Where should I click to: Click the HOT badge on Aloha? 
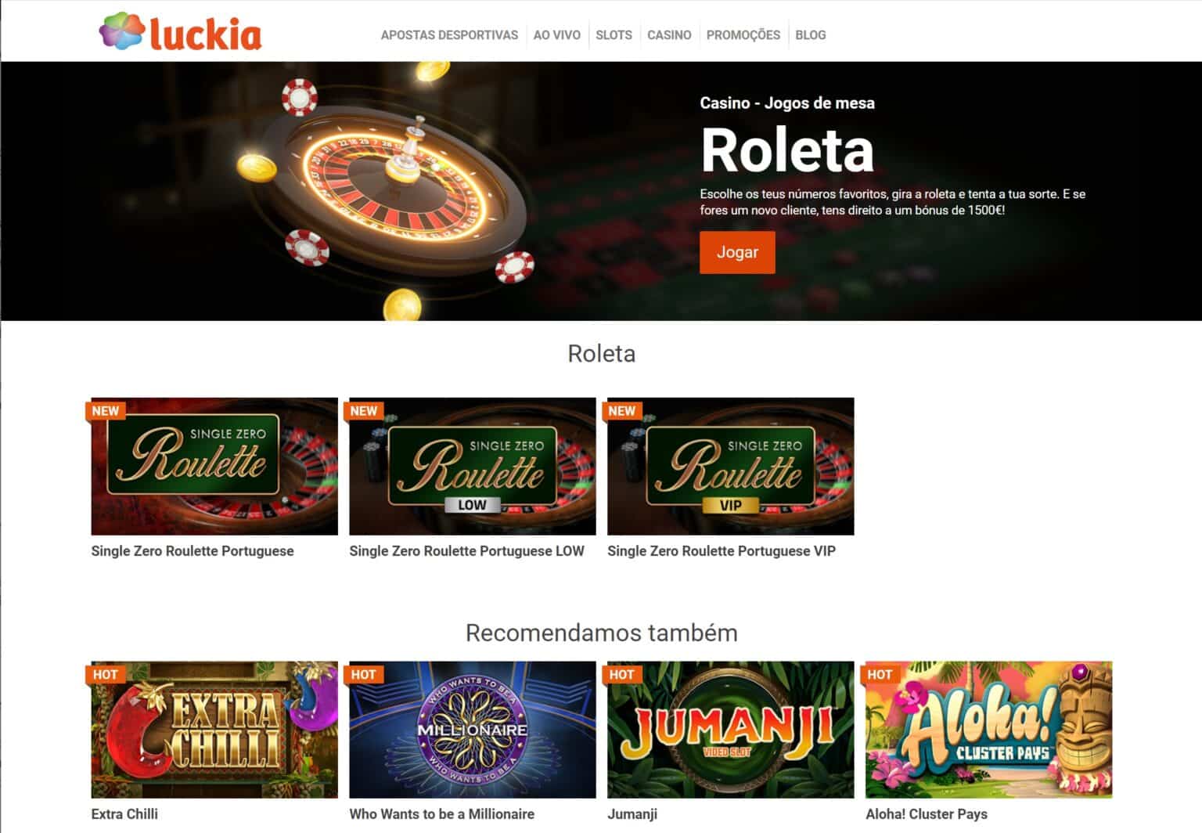click(x=880, y=674)
